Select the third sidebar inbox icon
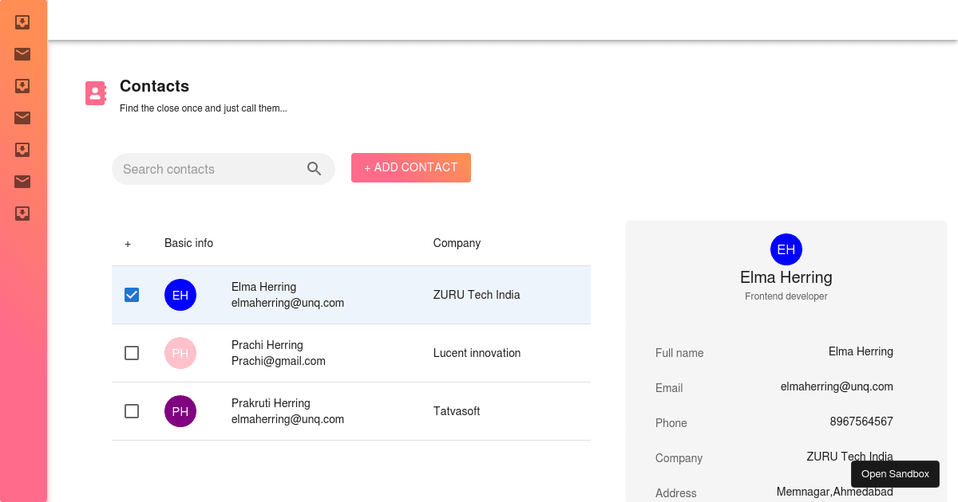Viewport: 958px width, 502px height. coord(22,86)
